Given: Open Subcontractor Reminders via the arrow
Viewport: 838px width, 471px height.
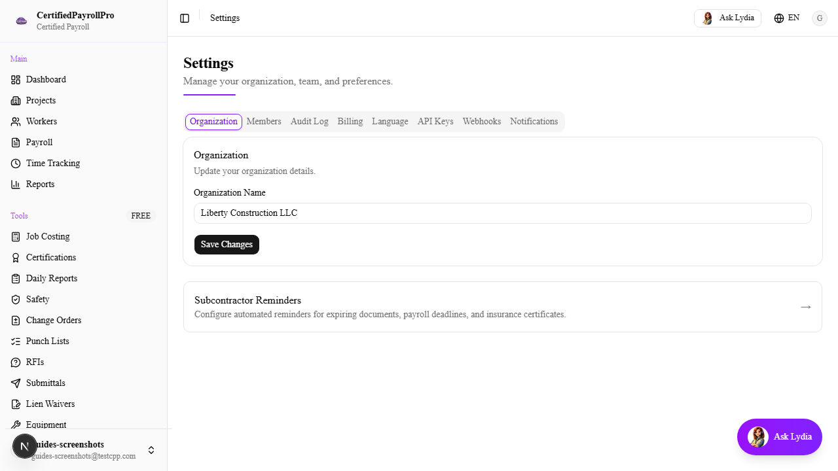Looking at the screenshot, I should [x=805, y=307].
